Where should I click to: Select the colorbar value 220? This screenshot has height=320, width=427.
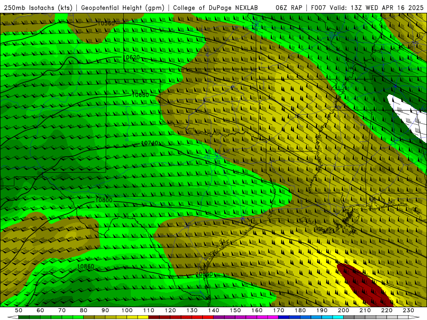click(x=387, y=310)
